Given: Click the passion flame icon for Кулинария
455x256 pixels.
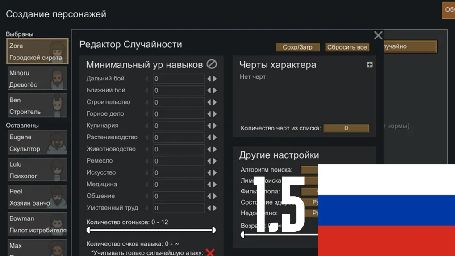Looking at the screenshot, I should tap(148, 126).
